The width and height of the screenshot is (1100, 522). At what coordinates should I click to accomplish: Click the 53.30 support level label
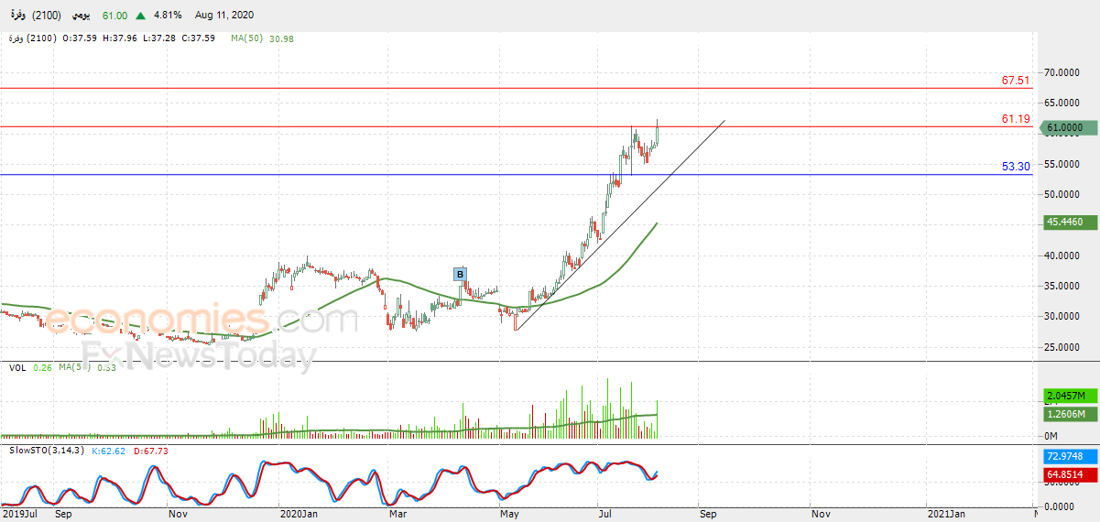tap(1016, 167)
